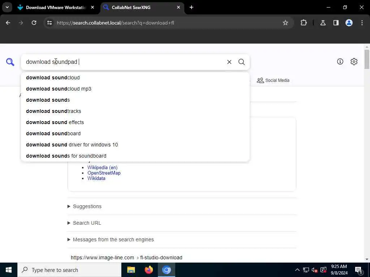Open Chrome three-dot menu

362,23
